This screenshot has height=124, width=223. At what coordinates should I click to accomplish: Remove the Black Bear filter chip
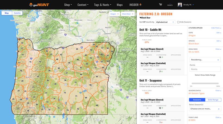pos(132,14)
